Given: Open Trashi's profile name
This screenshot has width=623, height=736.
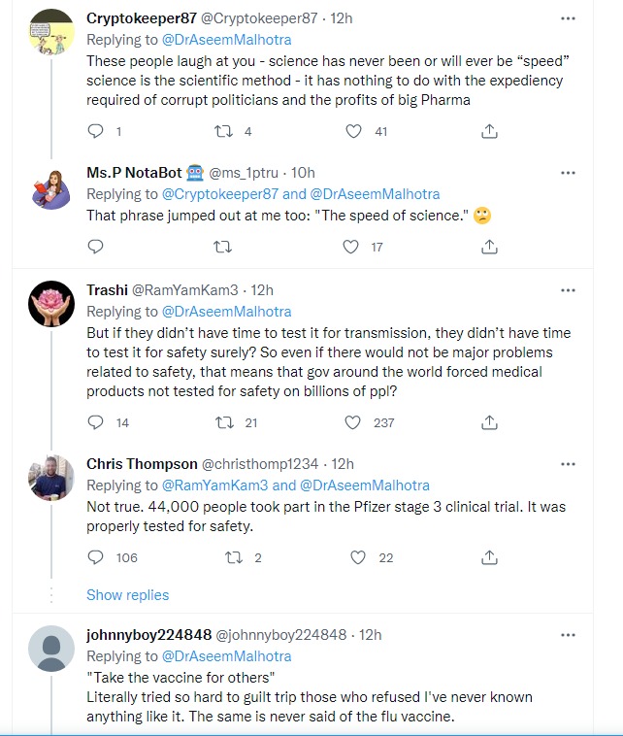Looking at the screenshot, I should click(x=106, y=289).
